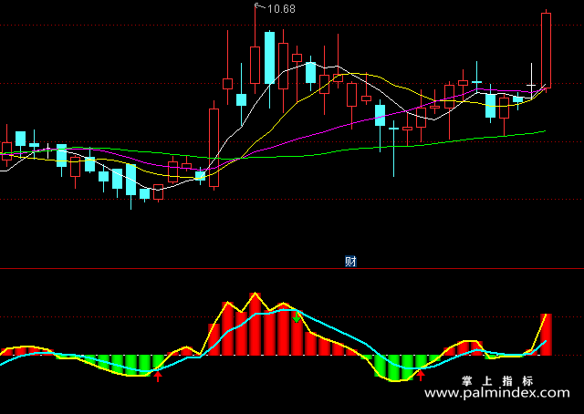This screenshot has height=414, width=584.
Task: Click the earlier red up-arrow buy signal
Action: tap(158, 376)
